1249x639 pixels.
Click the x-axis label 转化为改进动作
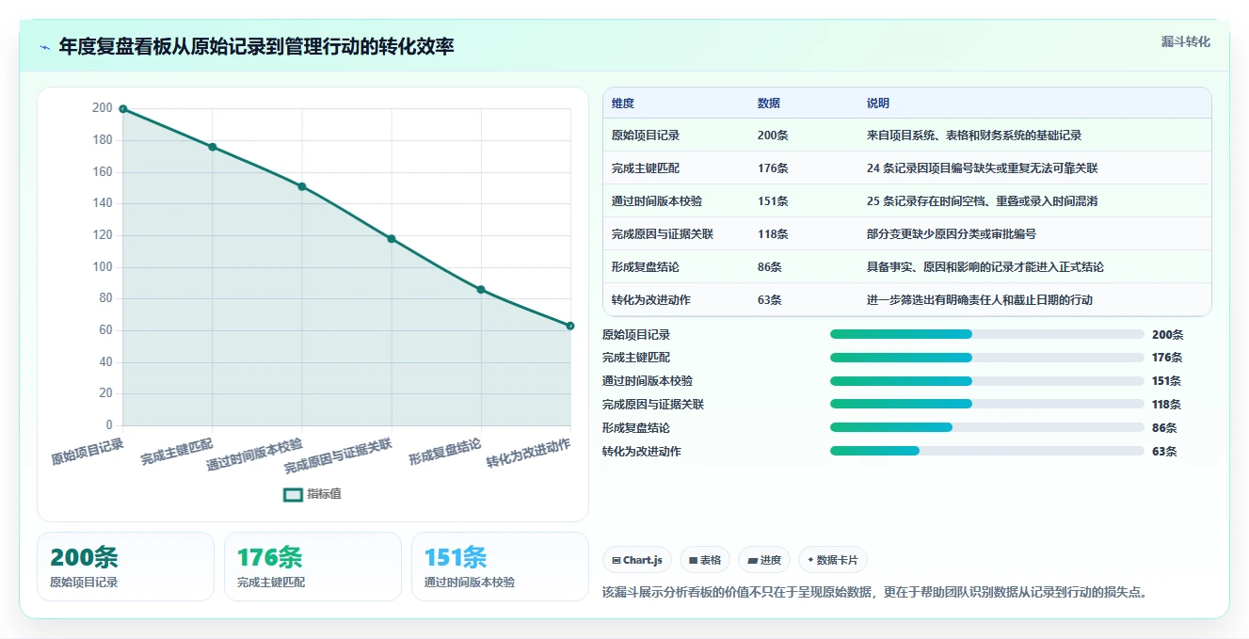point(529,454)
